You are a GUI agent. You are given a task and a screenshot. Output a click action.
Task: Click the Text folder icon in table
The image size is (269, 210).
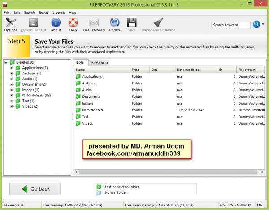pyautogui.click(x=78, y=117)
